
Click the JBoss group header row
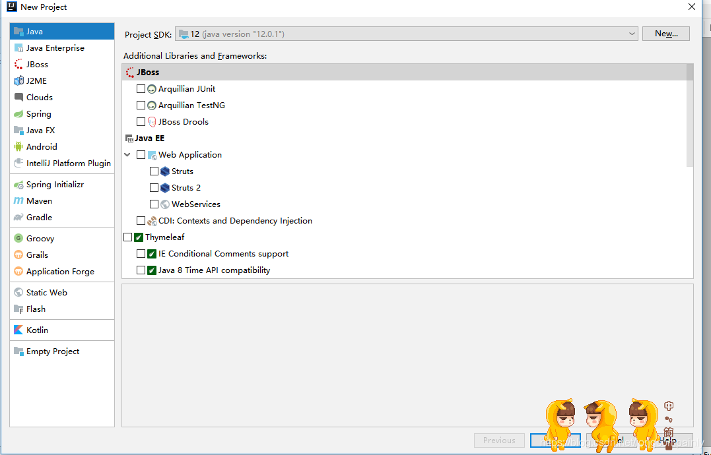pos(404,73)
